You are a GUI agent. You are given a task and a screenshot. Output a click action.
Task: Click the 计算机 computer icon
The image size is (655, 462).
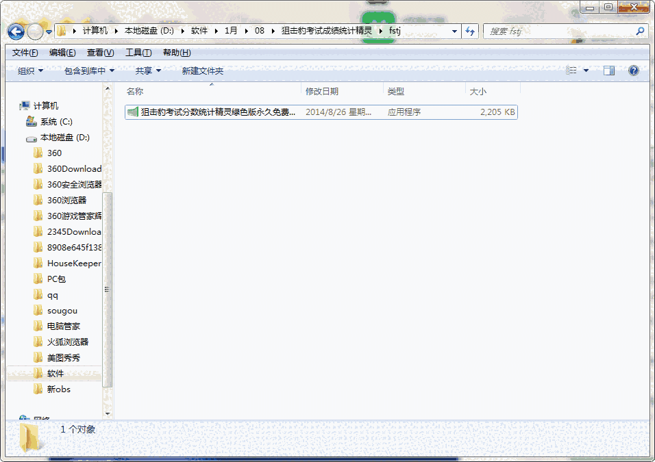25,105
